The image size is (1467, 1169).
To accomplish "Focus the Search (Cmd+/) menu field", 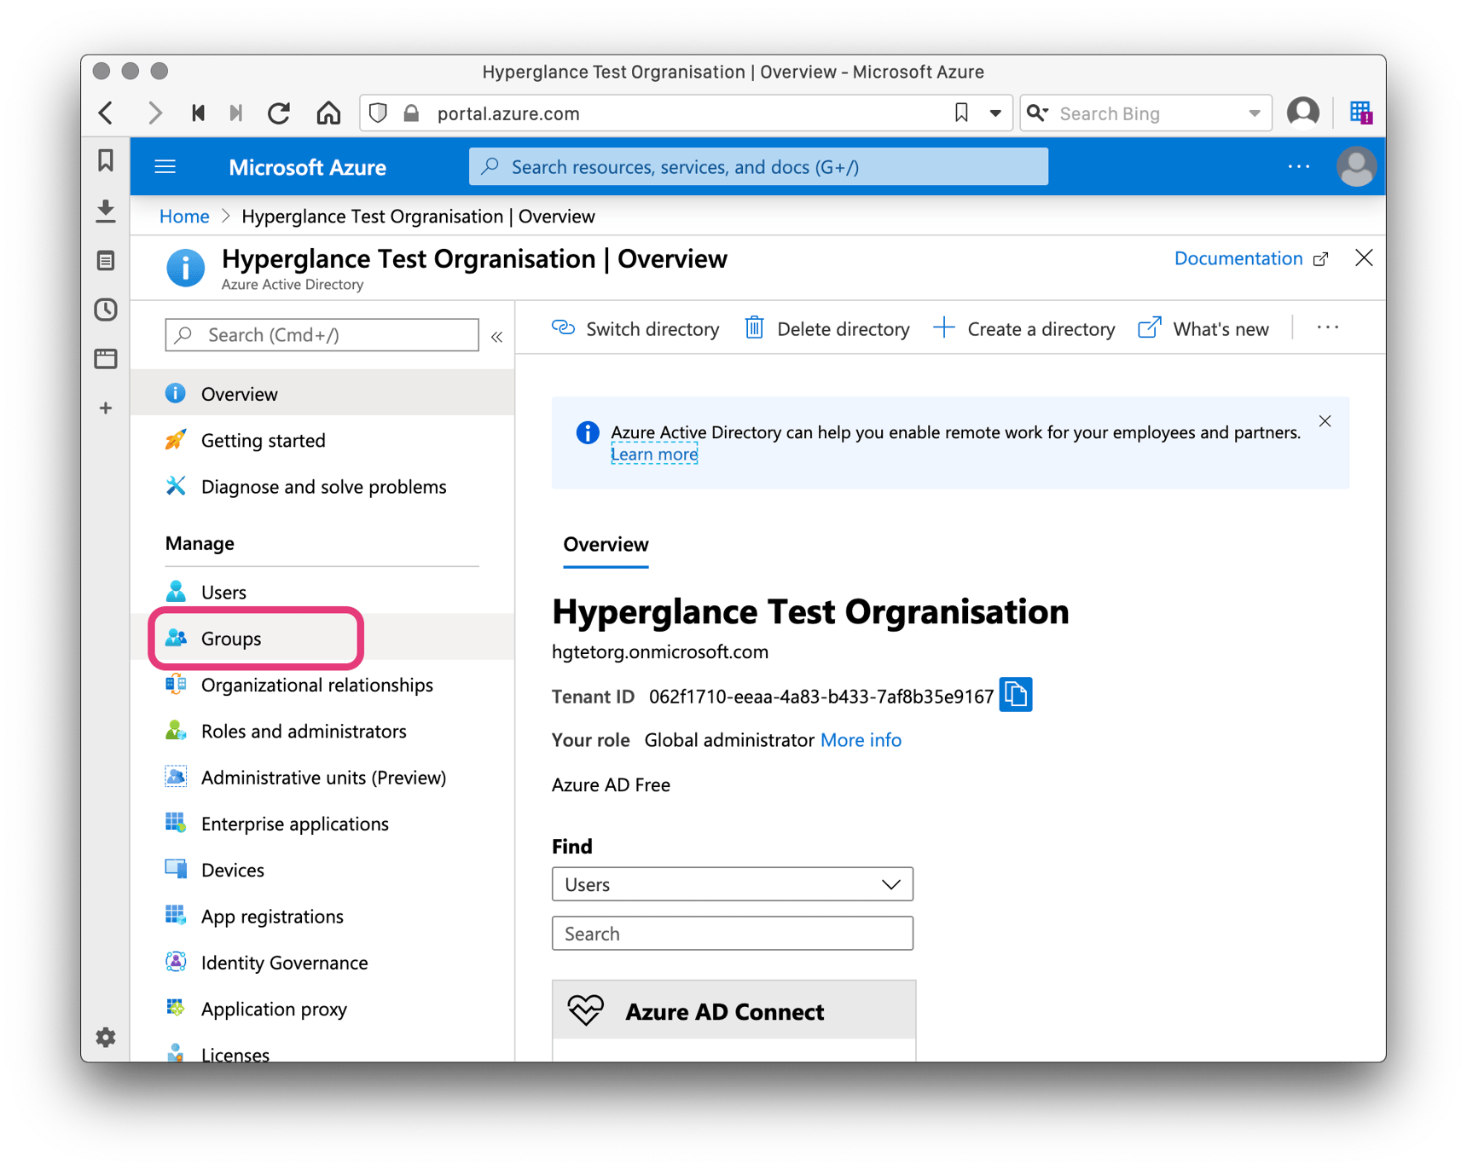I will point(322,335).
